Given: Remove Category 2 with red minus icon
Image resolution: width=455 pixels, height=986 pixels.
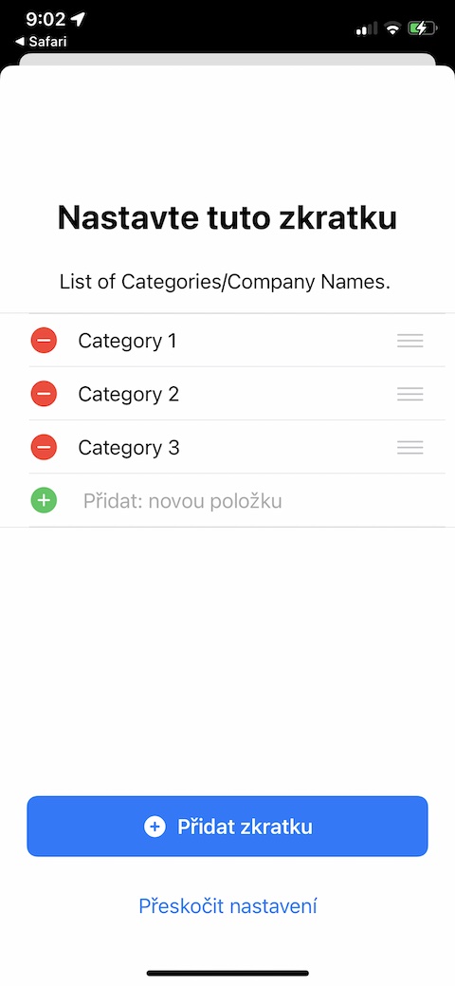Looking at the screenshot, I should tap(44, 394).
